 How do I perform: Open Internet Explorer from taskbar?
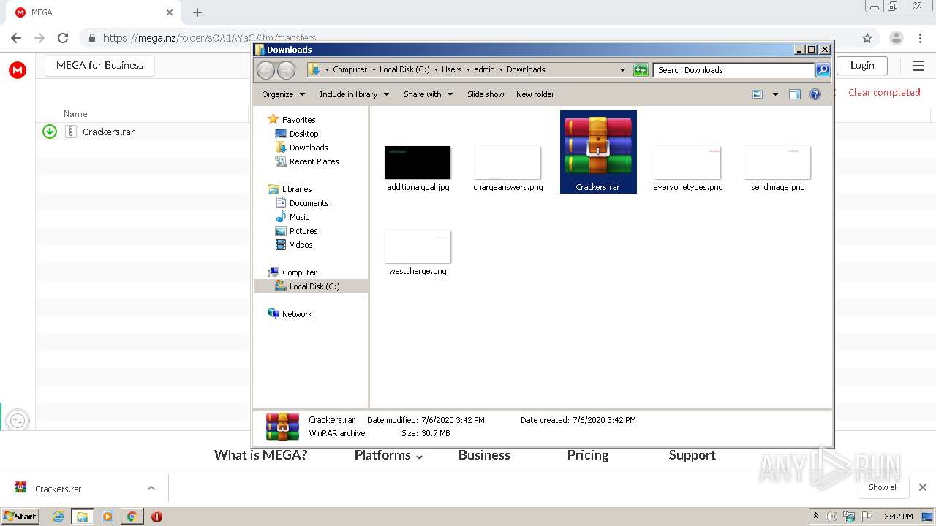point(58,517)
